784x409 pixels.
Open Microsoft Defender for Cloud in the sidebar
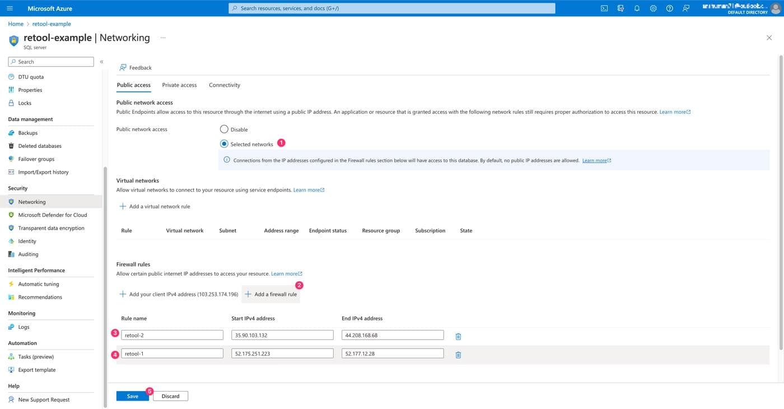[52, 215]
